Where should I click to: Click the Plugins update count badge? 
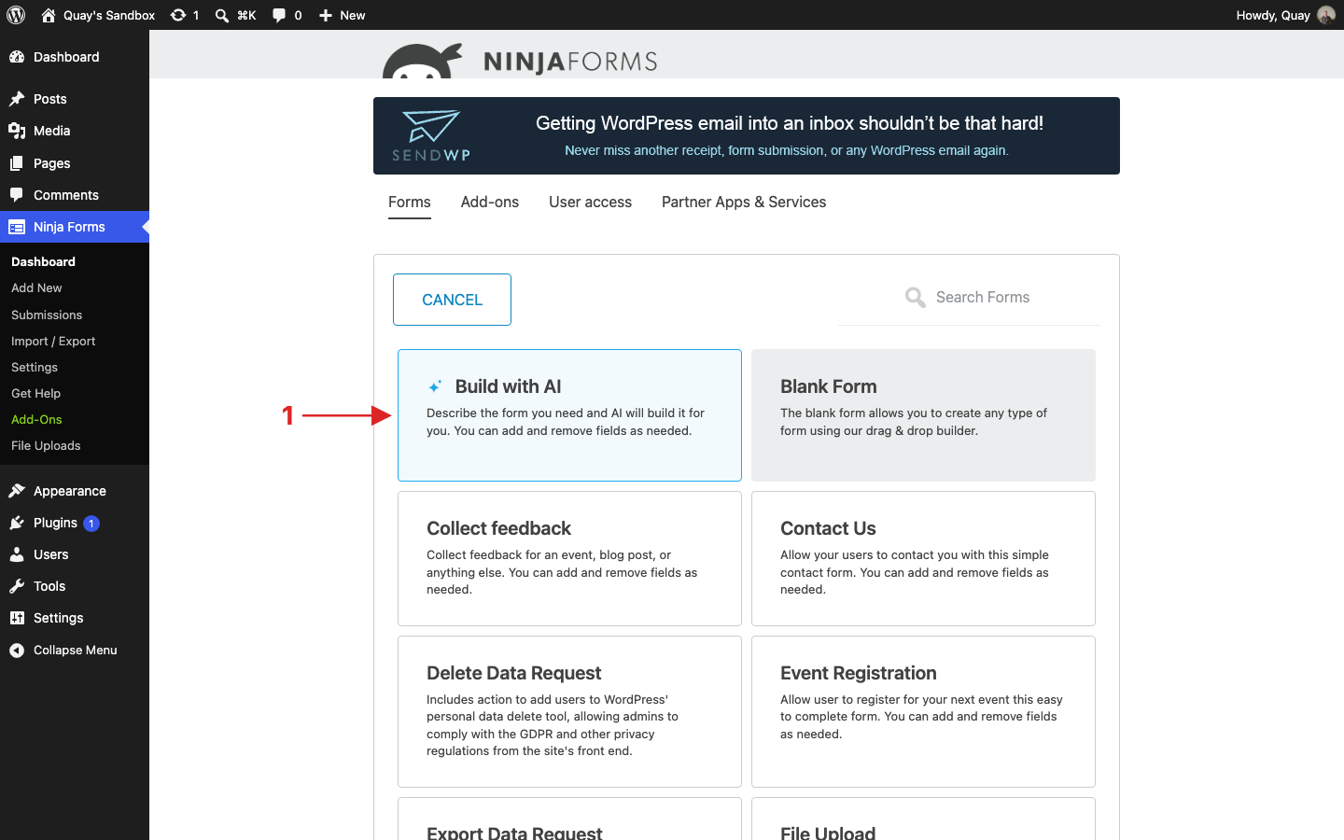coord(91,524)
